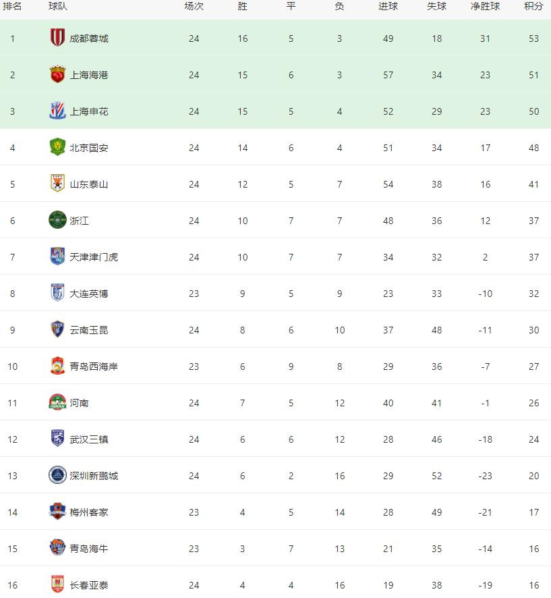This screenshot has height=598, width=551.
Task: Click the 青岛海牛 team name
Action: coord(89,549)
